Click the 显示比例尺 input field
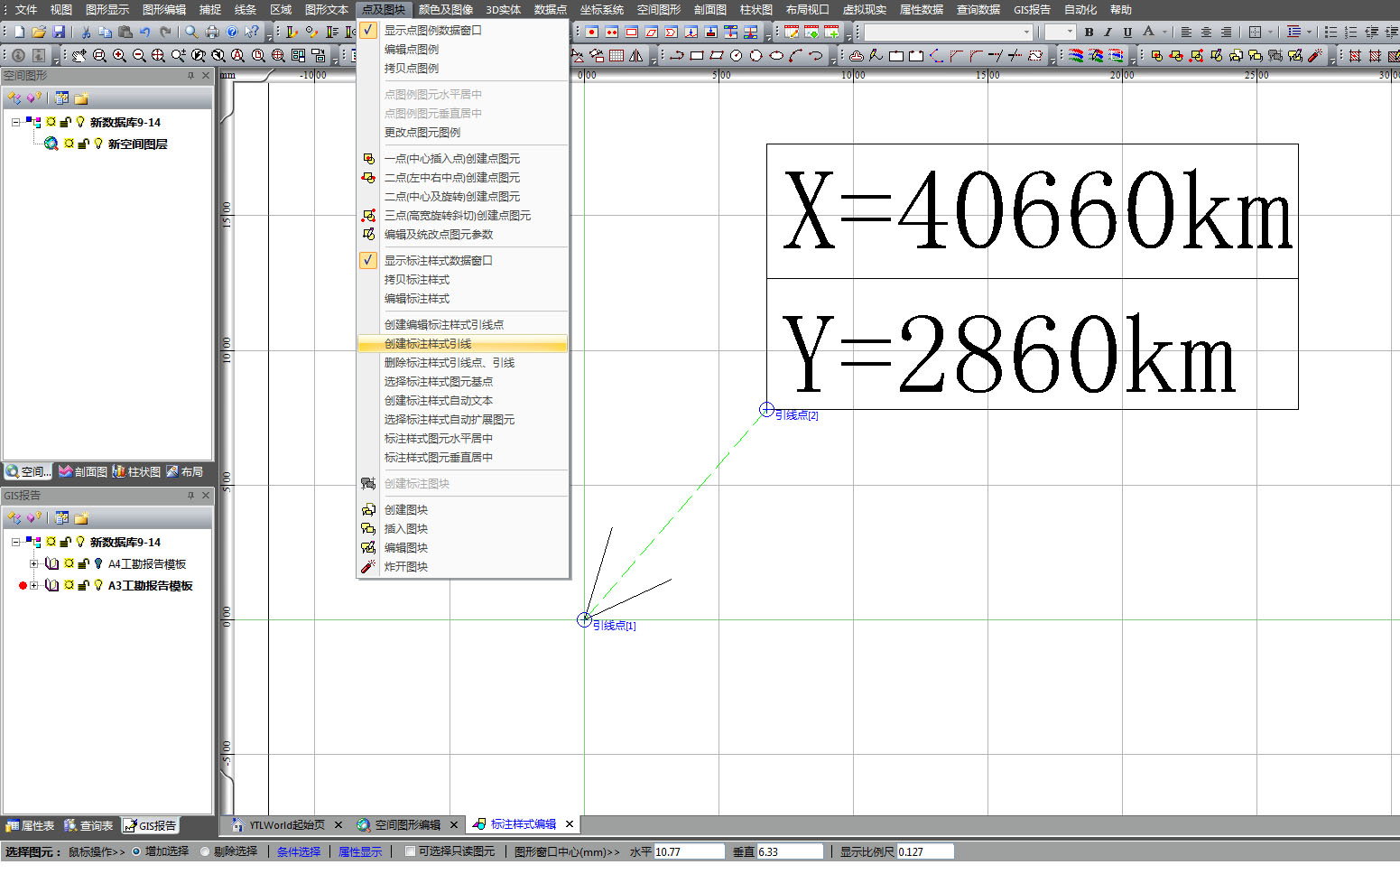The image size is (1400, 874). coord(924,851)
